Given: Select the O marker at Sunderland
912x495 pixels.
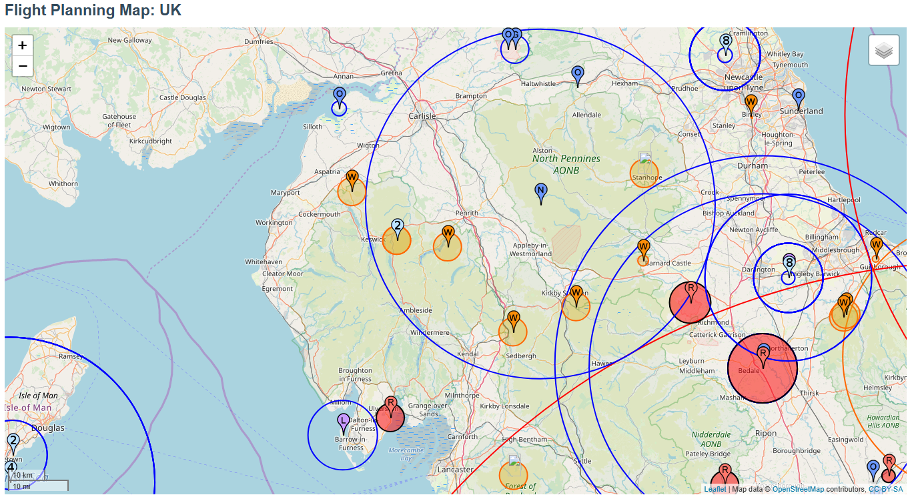Looking at the screenshot, I should click(x=799, y=99).
